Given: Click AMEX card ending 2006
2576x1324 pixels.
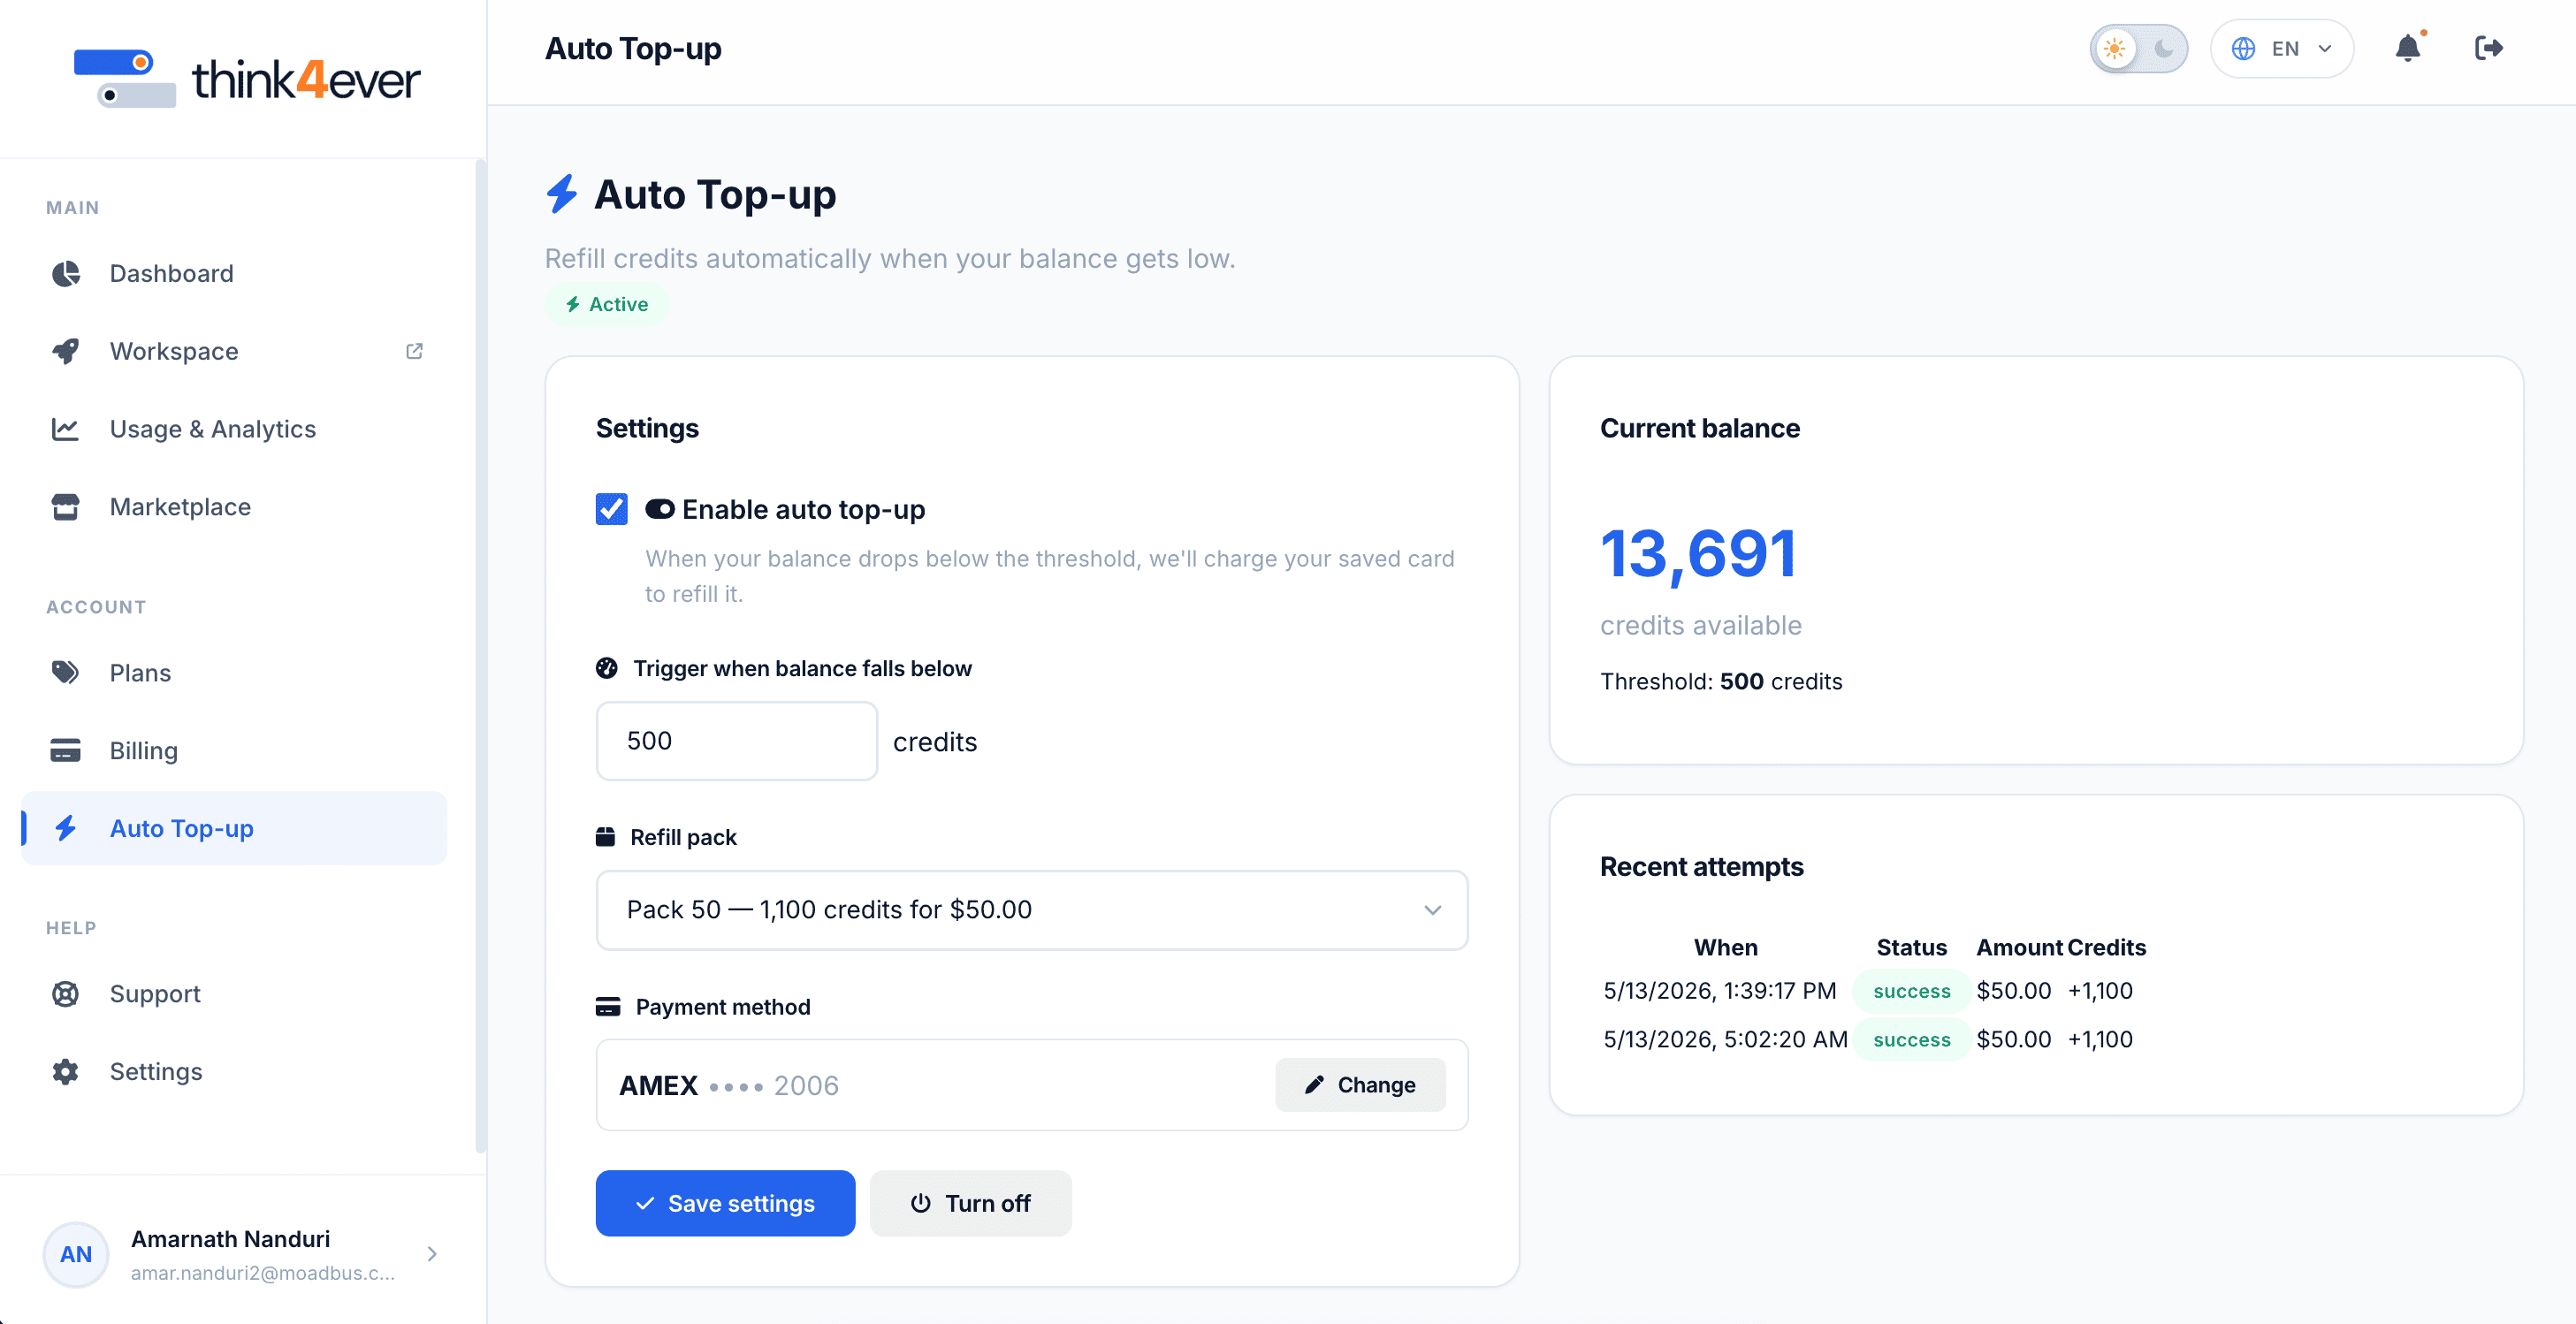Looking at the screenshot, I should [x=729, y=1085].
